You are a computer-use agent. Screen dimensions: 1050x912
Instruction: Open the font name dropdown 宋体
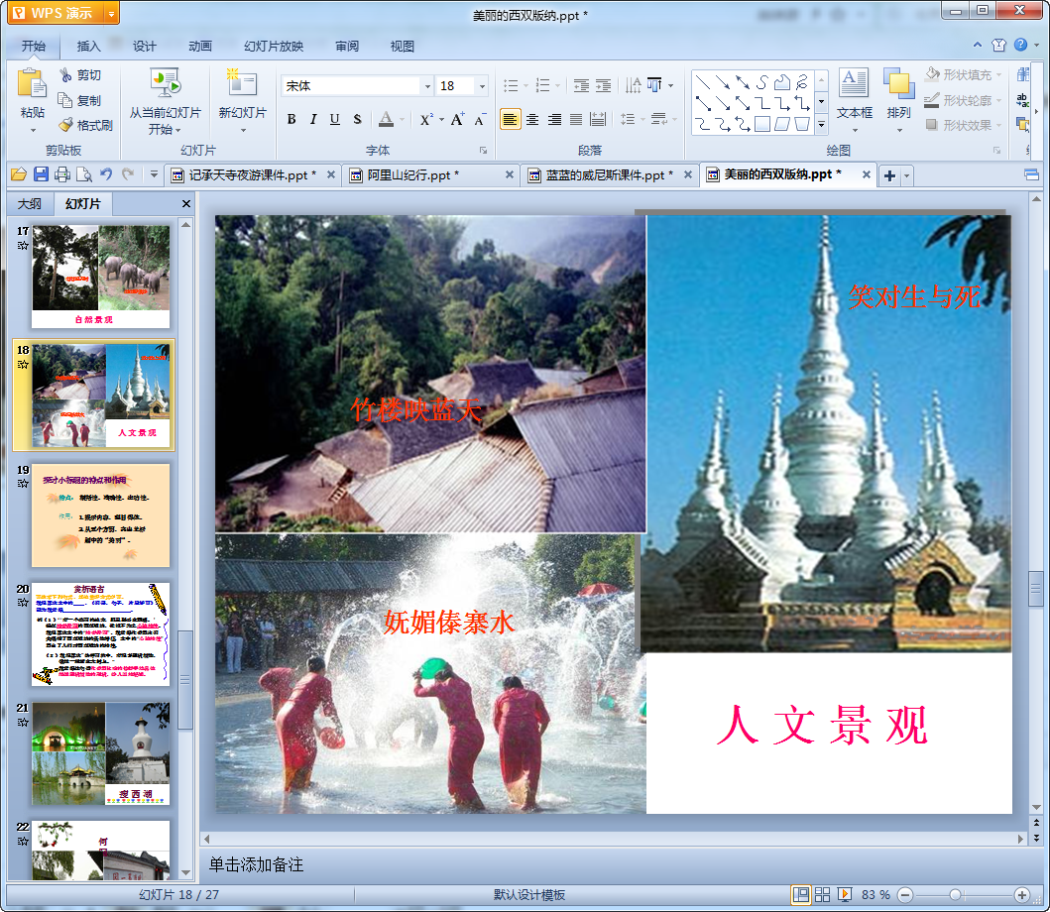427,85
